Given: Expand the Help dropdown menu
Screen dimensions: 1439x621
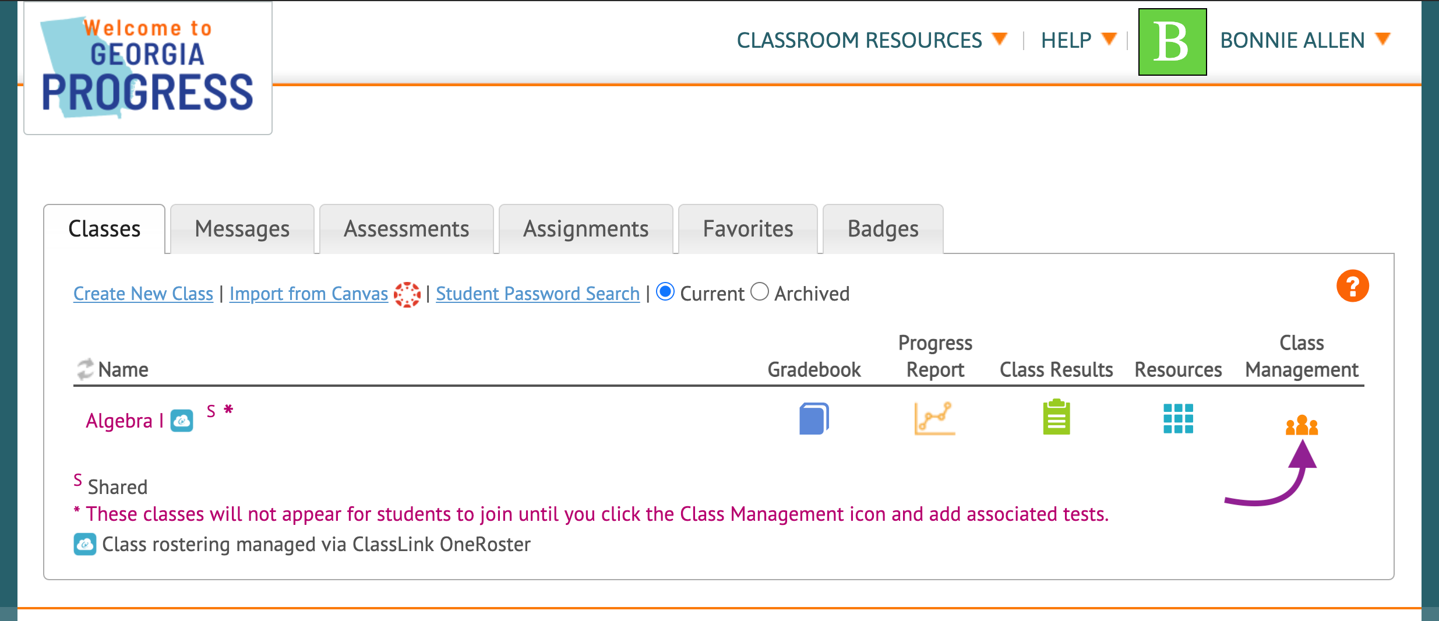Looking at the screenshot, I should [x=1078, y=40].
